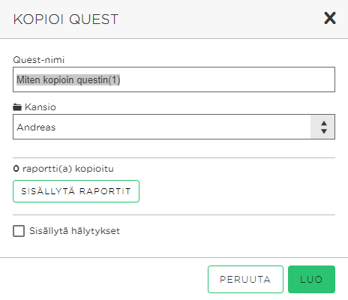Image resolution: width=348 pixels, height=300 pixels.
Task: Create the quest copy with Luo
Action: 311,279
